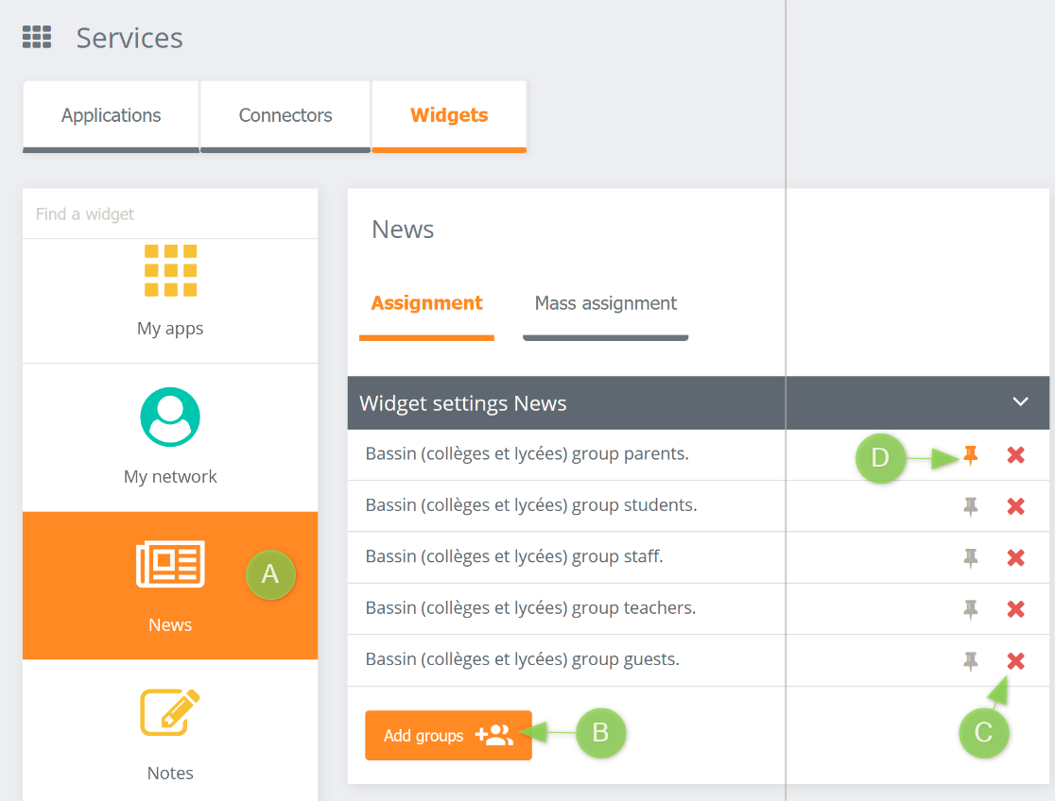Screen dimensions: 1055x801
Task: Delete the teachers group assignment
Action: click(1015, 608)
